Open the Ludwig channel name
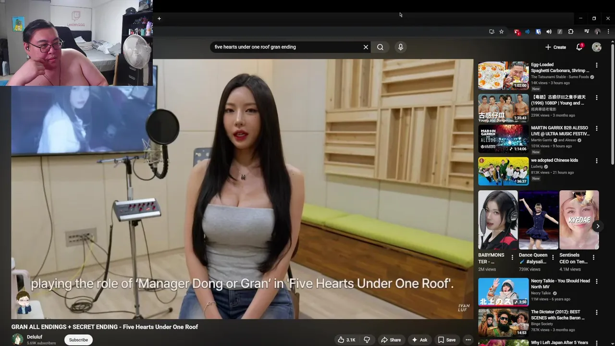This screenshot has height=346, width=615. tap(538, 166)
